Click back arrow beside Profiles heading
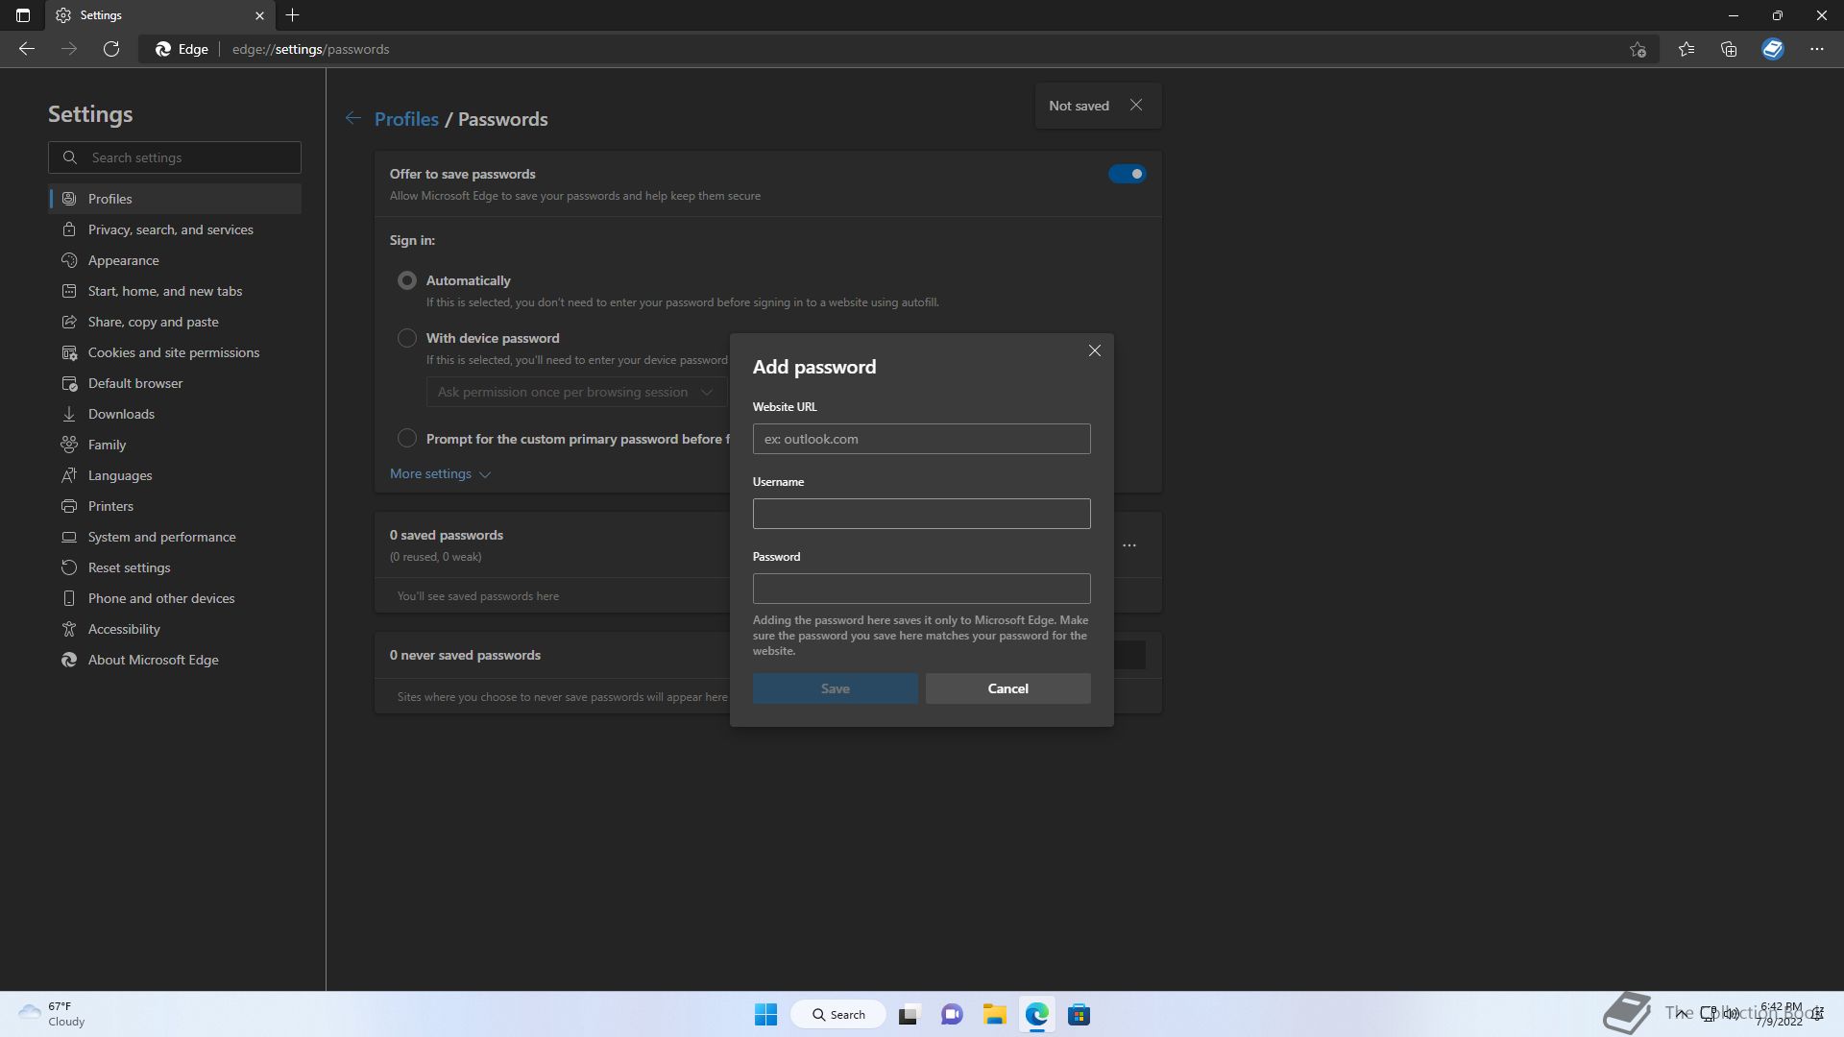 pos(353,118)
